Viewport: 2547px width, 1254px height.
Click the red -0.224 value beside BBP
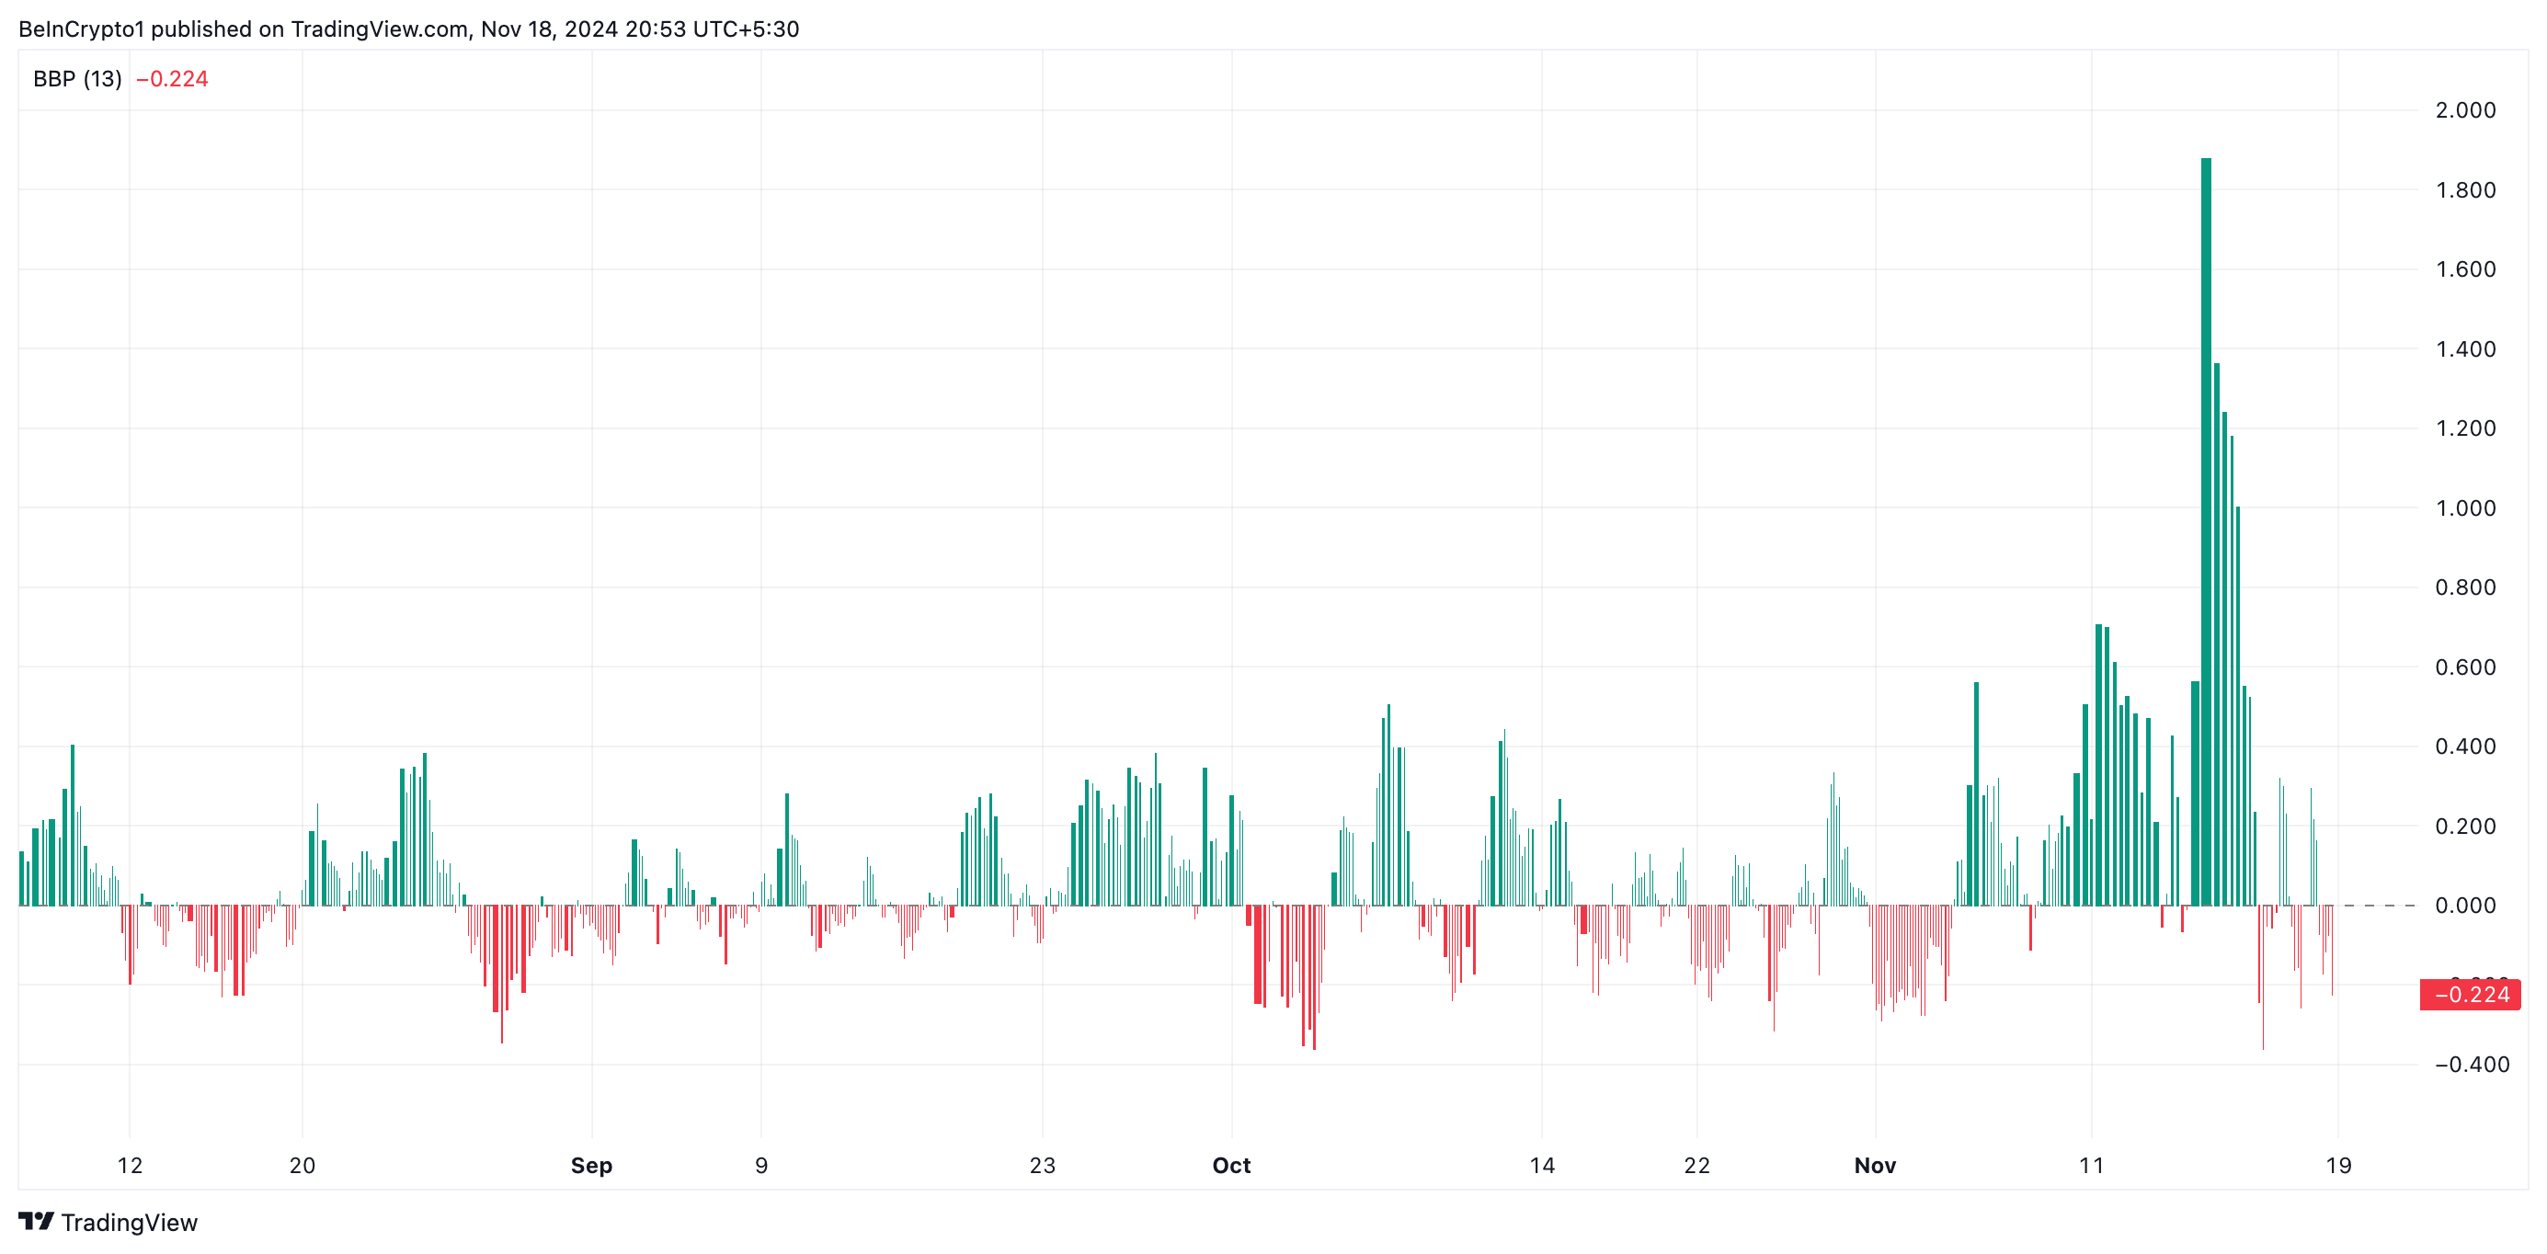tap(172, 79)
